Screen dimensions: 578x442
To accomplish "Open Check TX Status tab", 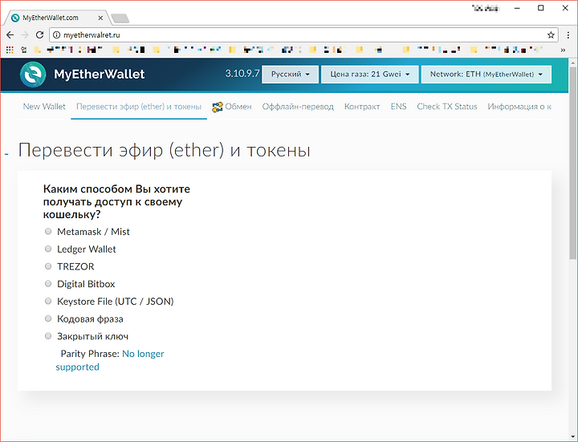I will tap(447, 107).
